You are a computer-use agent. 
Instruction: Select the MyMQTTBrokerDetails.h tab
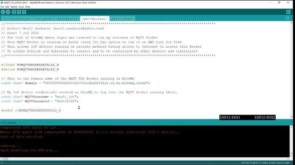pyautogui.click(x=94, y=19)
